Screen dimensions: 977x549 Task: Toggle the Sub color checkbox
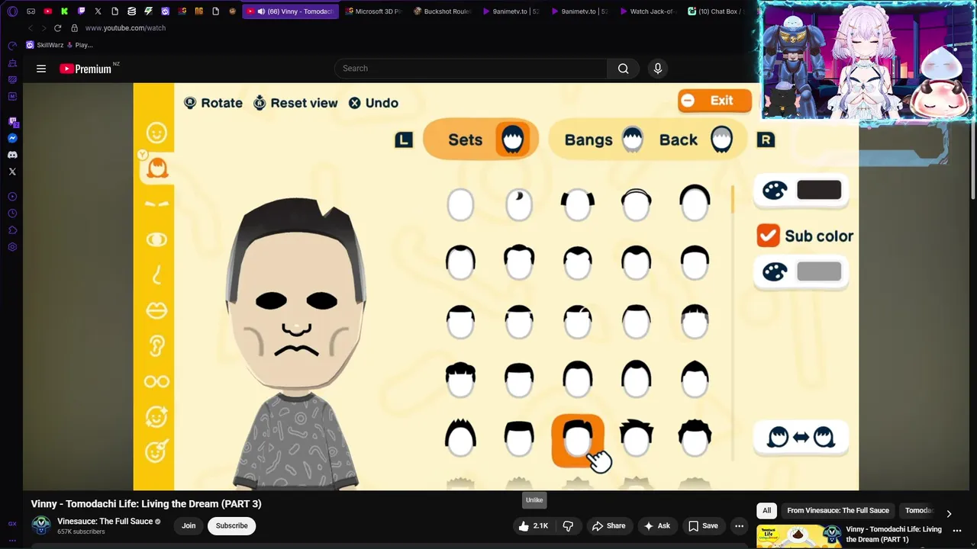pyautogui.click(x=768, y=236)
